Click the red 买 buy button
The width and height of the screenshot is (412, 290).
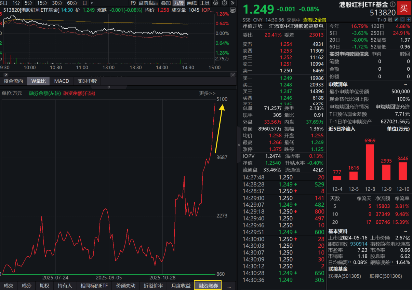coord(404,8)
